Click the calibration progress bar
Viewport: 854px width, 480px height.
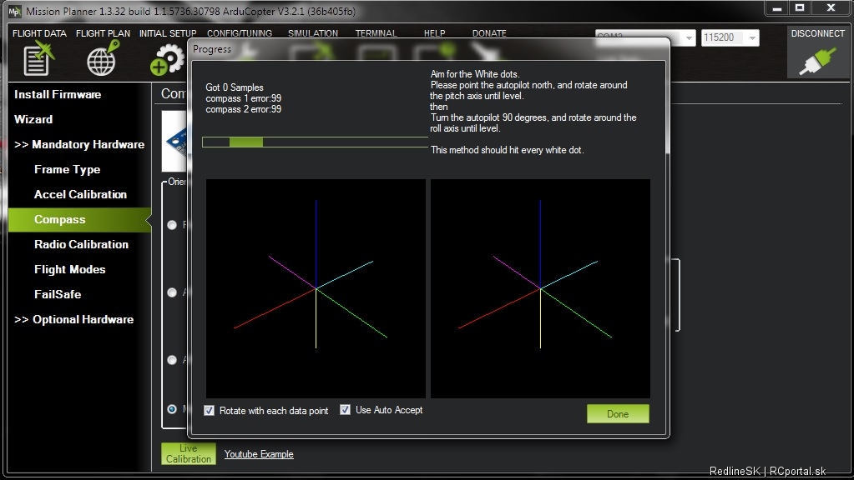[x=315, y=142]
